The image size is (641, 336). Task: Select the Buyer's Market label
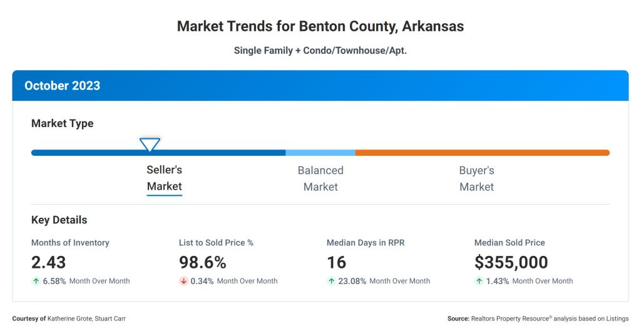click(x=476, y=178)
